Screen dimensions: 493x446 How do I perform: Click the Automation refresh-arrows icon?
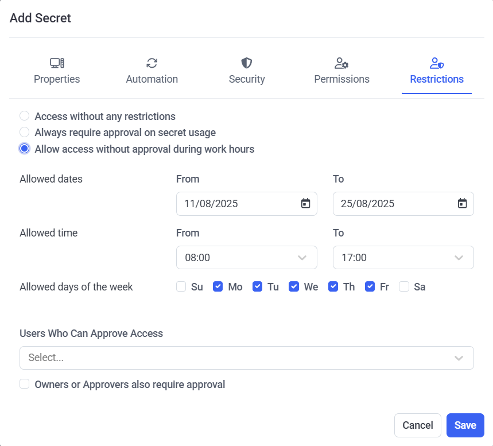tap(152, 63)
